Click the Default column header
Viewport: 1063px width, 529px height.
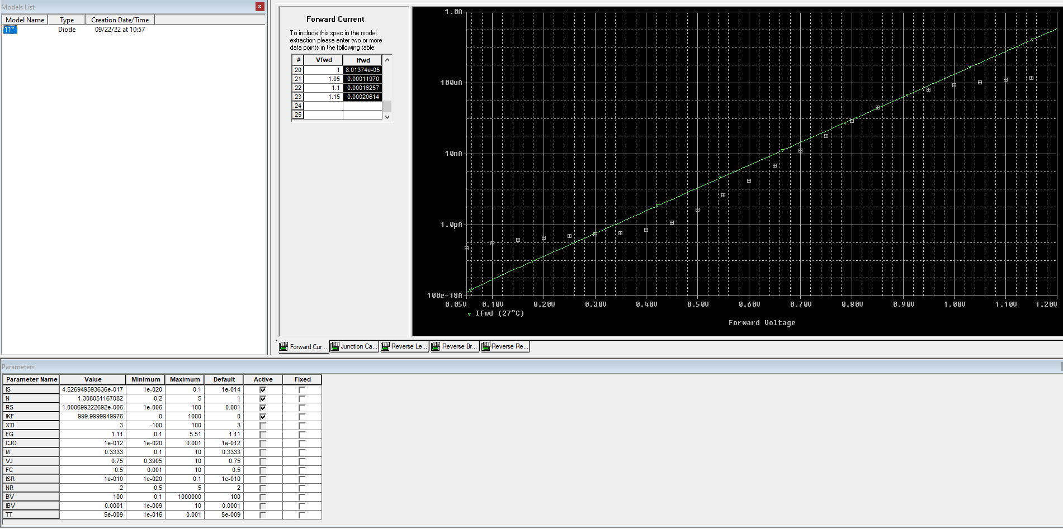pos(224,379)
